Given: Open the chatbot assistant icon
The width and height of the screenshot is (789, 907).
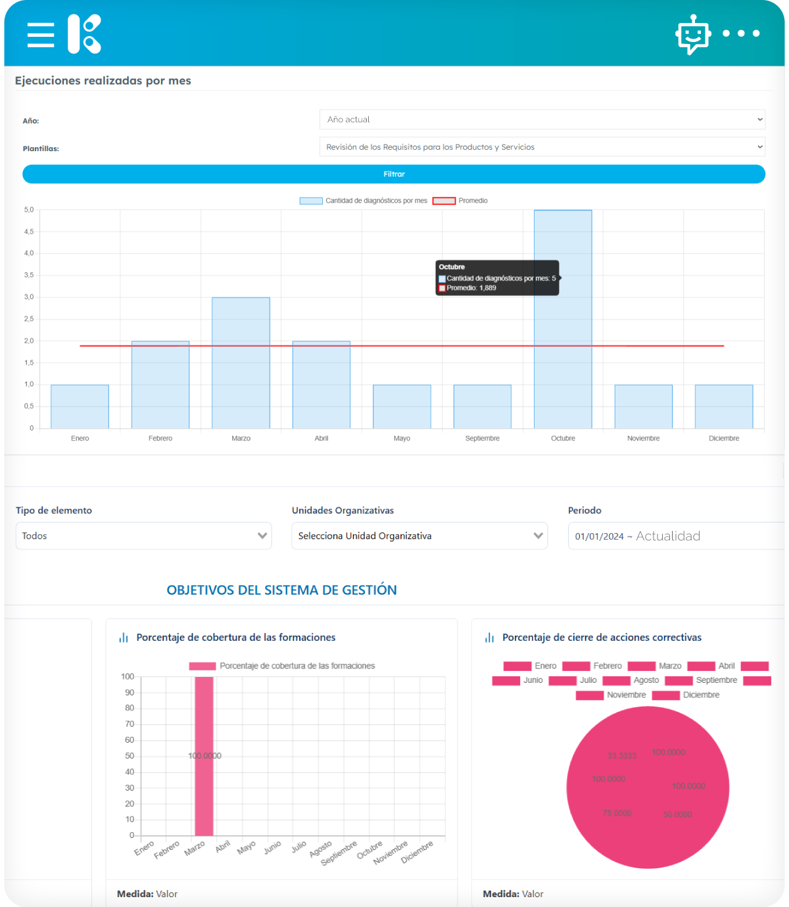Looking at the screenshot, I should pyautogui.click(x=693, y=34).
